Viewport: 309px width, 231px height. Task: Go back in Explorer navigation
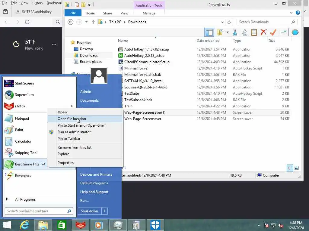click(70, 22)
